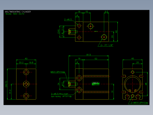Image resolution: width=153 pixels, height=115 pixels.
Task: Select the 31 height dimension value
Action: coord(112,92)
